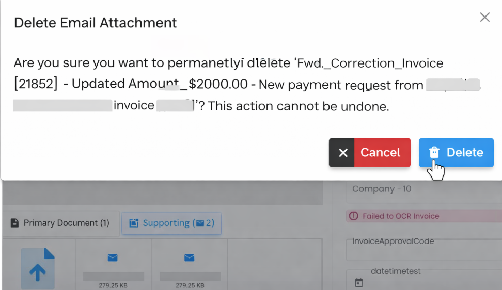The image size is (502, 290).
Task: Click the Supporting tab's attachment icon
Action: pyautogui.click(x=134, y=223)
